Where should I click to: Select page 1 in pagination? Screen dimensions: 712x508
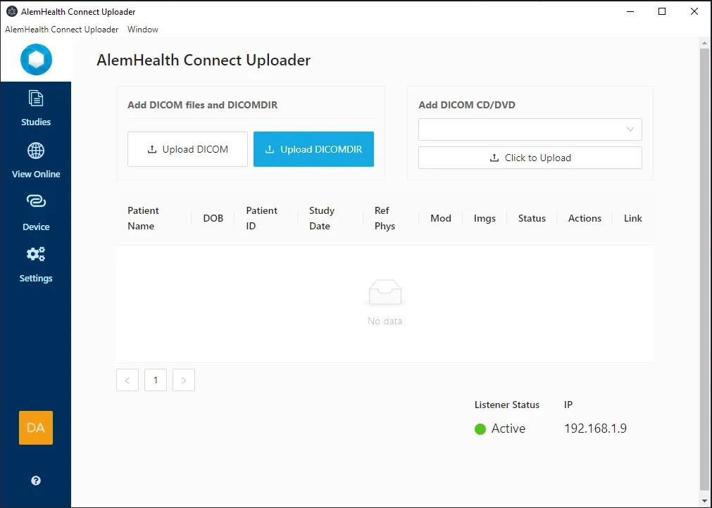[x=156, y=380]
